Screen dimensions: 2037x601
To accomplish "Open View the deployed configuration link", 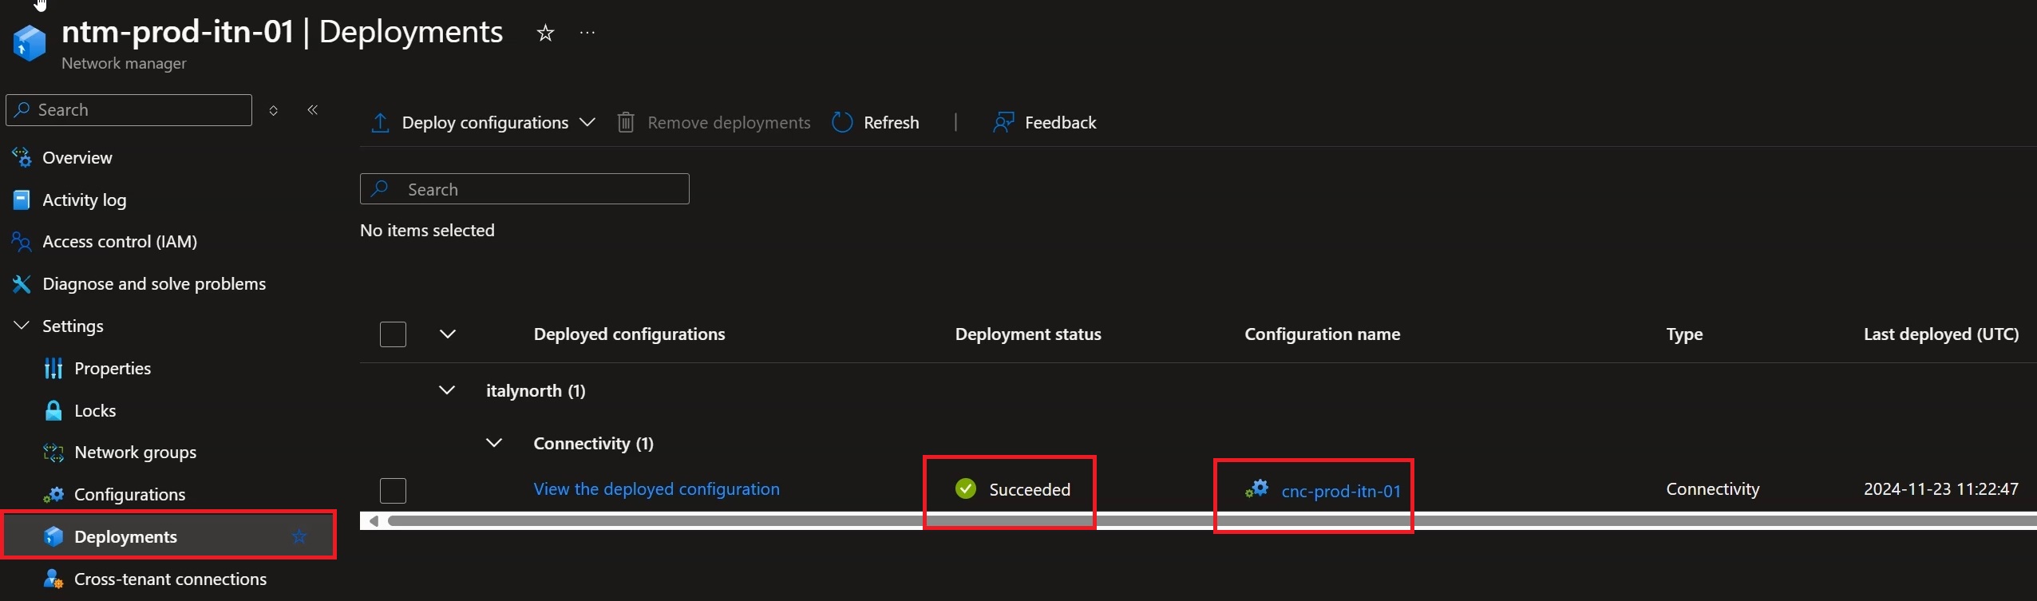I will (x=656, y=488).
